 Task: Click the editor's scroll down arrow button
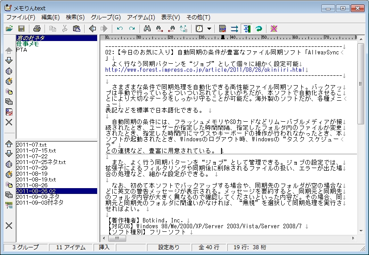361,231
